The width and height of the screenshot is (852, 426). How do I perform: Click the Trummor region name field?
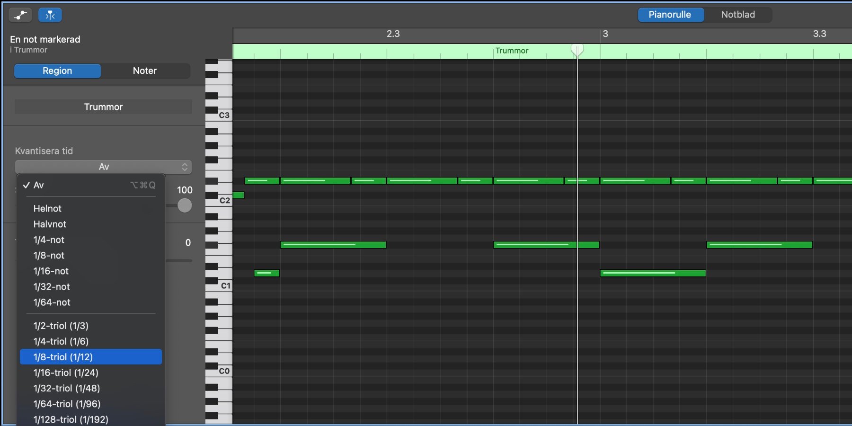pos(103,107)
